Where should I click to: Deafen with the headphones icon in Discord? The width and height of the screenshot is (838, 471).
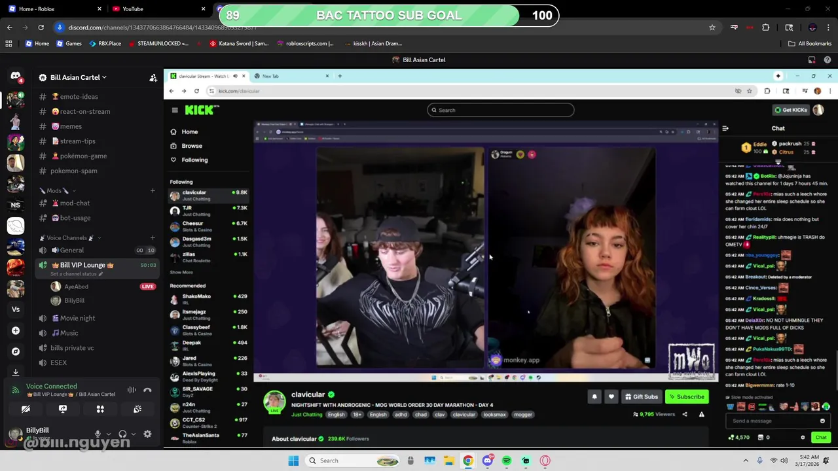[122, 434]
